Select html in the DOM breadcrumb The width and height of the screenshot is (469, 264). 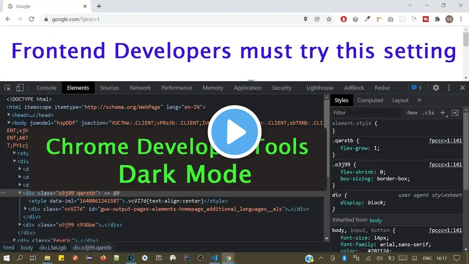point(9,247)
